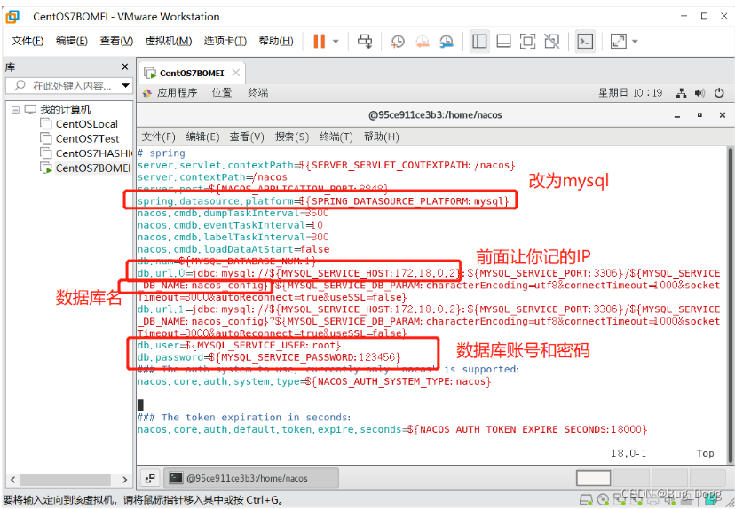Click '### The token expiration in seconds:' comment
The height and width of the screenshot is (509, 735).
tap(244, 418)
